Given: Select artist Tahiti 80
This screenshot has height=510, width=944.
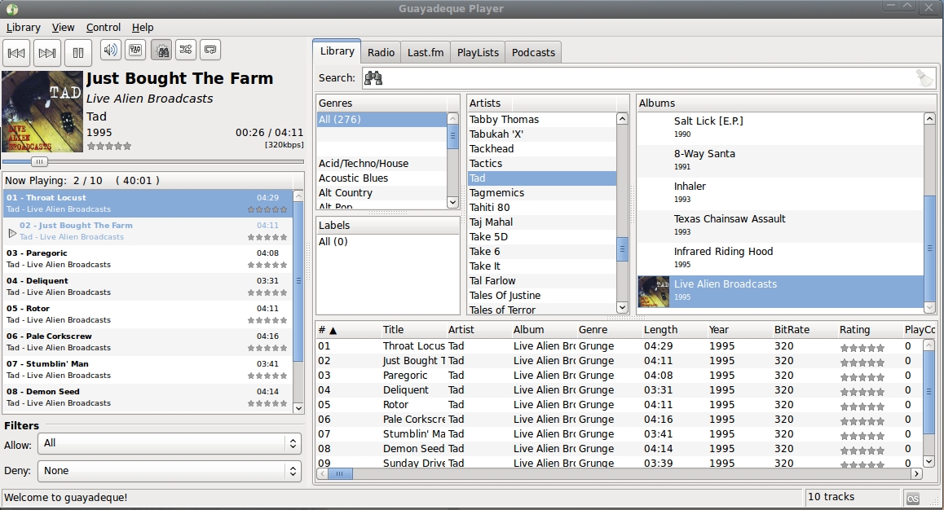Looking at the screenshot, I should pyautogui.click(x=542, y=208).
